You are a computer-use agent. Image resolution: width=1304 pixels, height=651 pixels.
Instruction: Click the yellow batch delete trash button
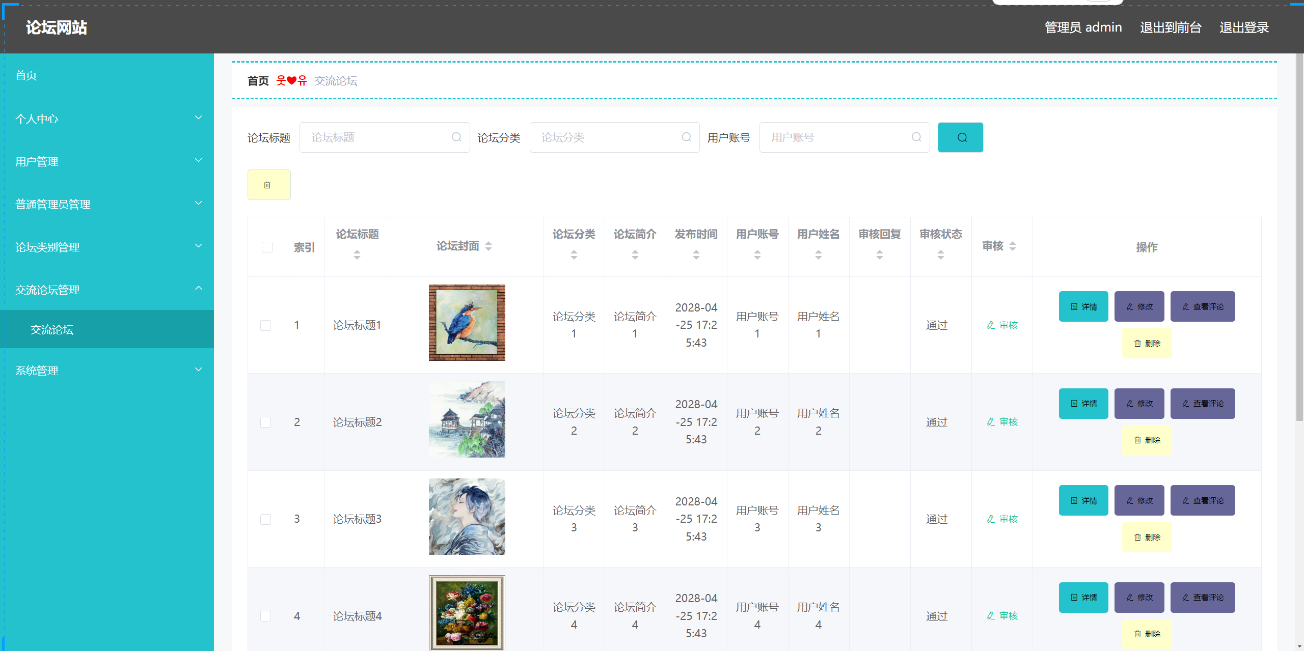(x=268, y=185)
